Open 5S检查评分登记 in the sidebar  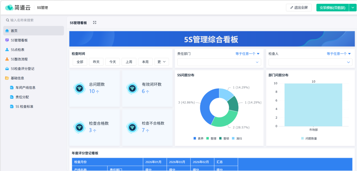pos(34,69)
